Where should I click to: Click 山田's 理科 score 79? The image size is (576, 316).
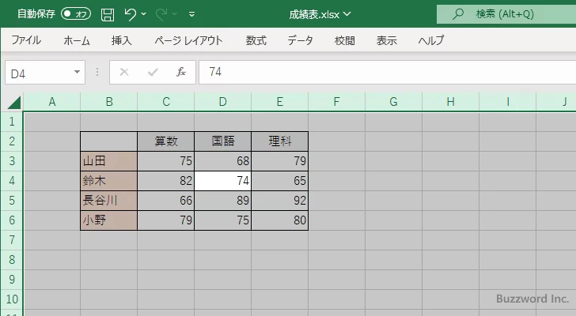coord(279,161)
